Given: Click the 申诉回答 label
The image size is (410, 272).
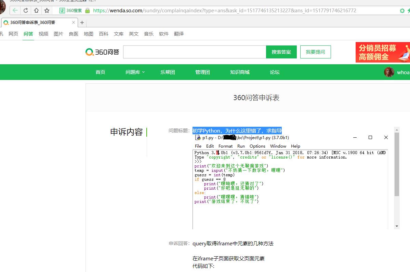Looking at the screenshot, I should (x=179, y=244).
